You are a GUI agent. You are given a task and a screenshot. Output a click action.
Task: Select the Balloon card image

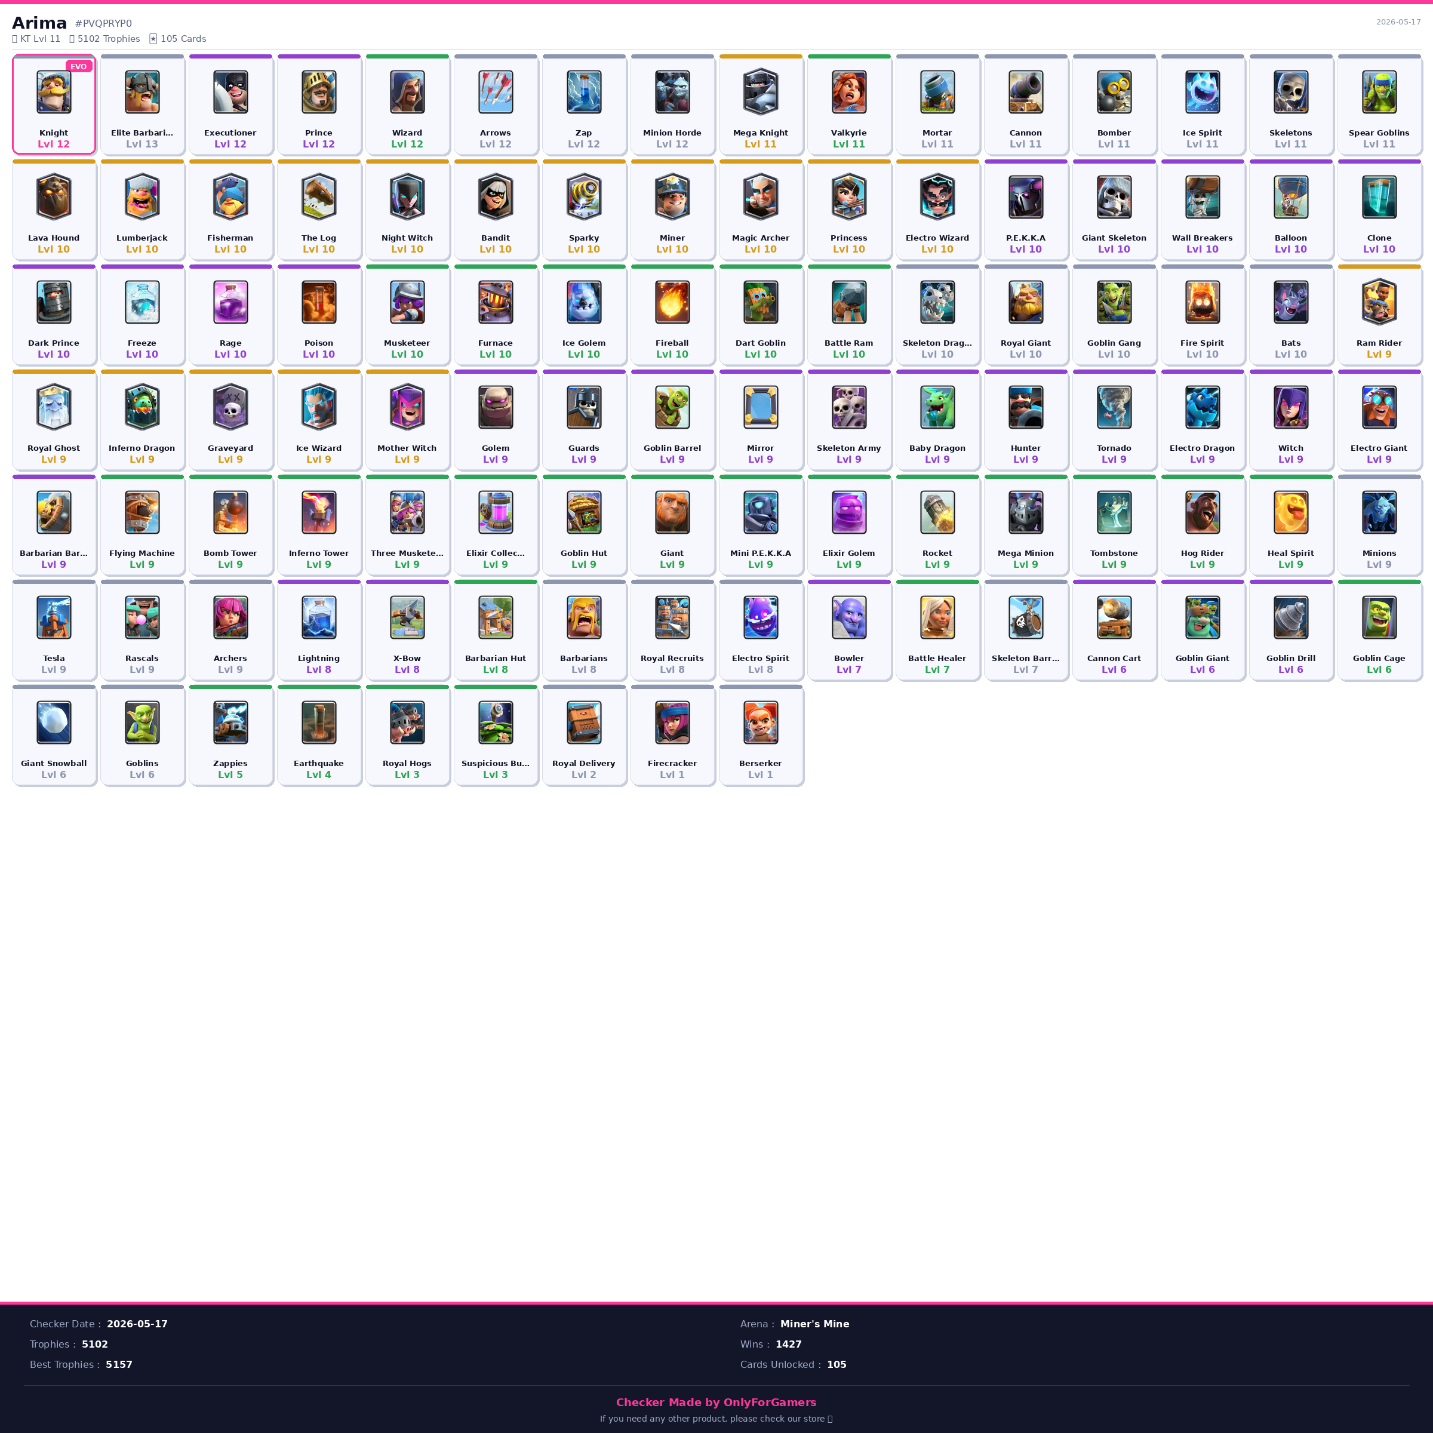coord(1290,197)
